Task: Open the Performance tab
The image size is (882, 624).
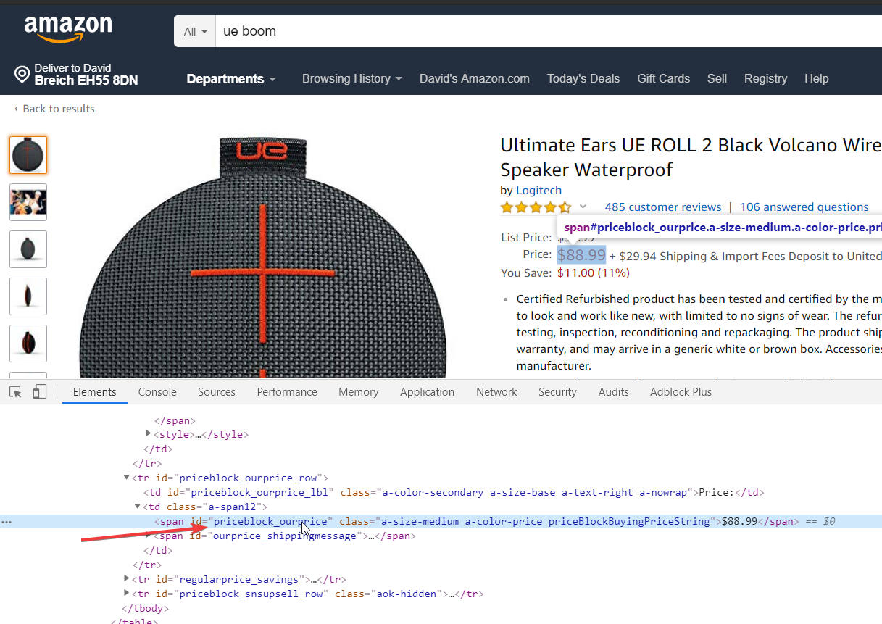Action: pyautogui.click(x=287, y=392)
